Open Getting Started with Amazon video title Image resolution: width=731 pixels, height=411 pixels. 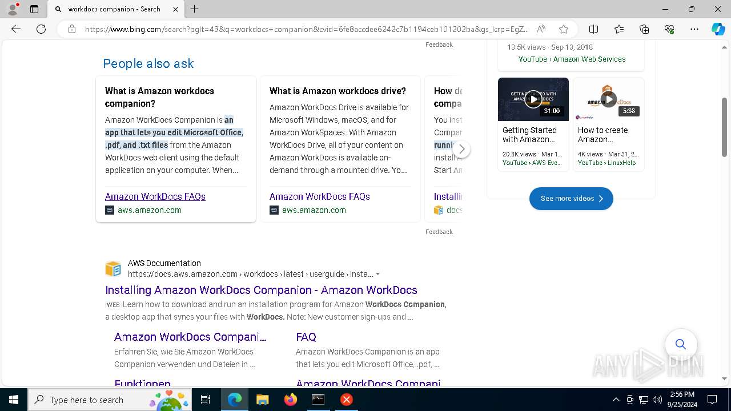click(x=529, y=135)
